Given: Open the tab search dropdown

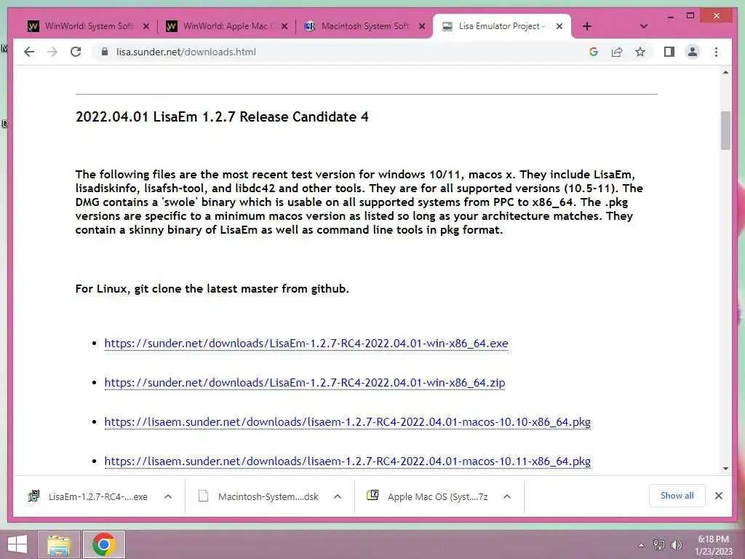Looking at the screenshot, I should [x=643, y=26].
